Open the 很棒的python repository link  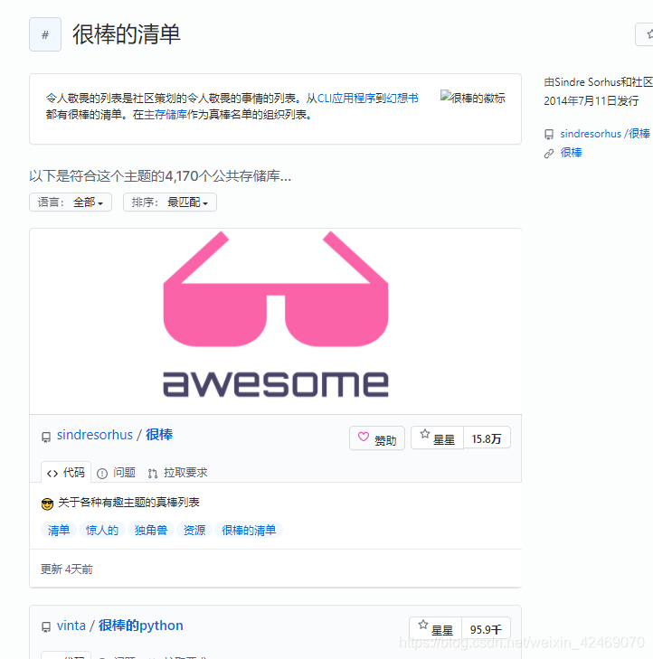pyautogui.click(x=141, y=626)
